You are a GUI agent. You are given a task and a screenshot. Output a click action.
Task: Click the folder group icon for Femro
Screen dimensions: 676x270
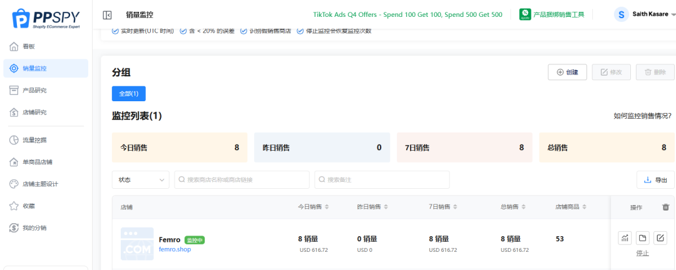point(642,237)
